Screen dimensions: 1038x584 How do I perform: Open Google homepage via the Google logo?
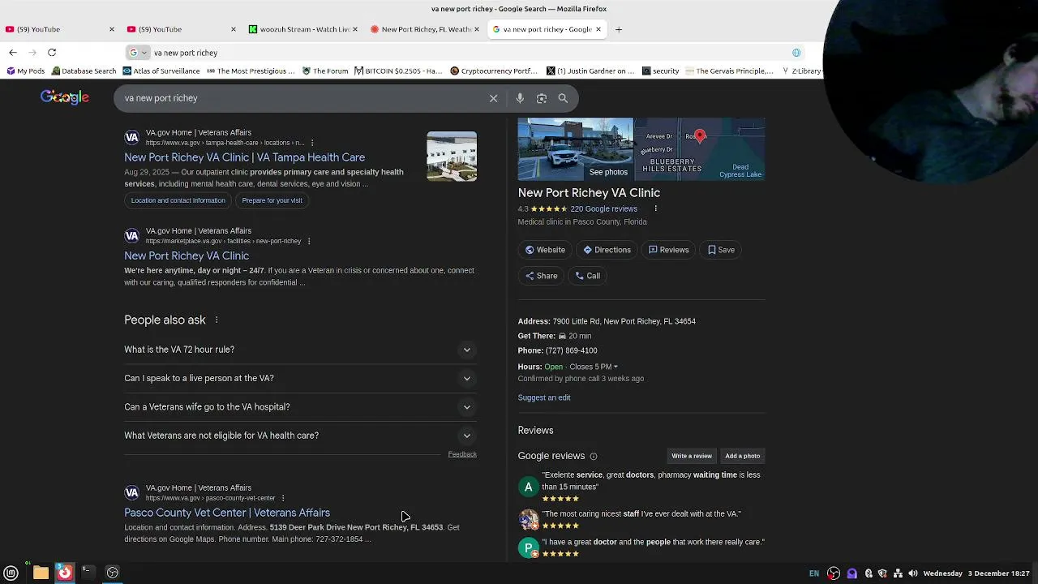(x=65, y=97)
